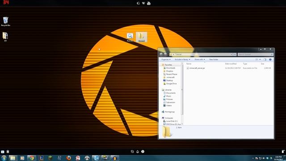Click the YouTube shortcut in top bar
The width and height of the screenshot is (286, 161).
coord(149,3)
